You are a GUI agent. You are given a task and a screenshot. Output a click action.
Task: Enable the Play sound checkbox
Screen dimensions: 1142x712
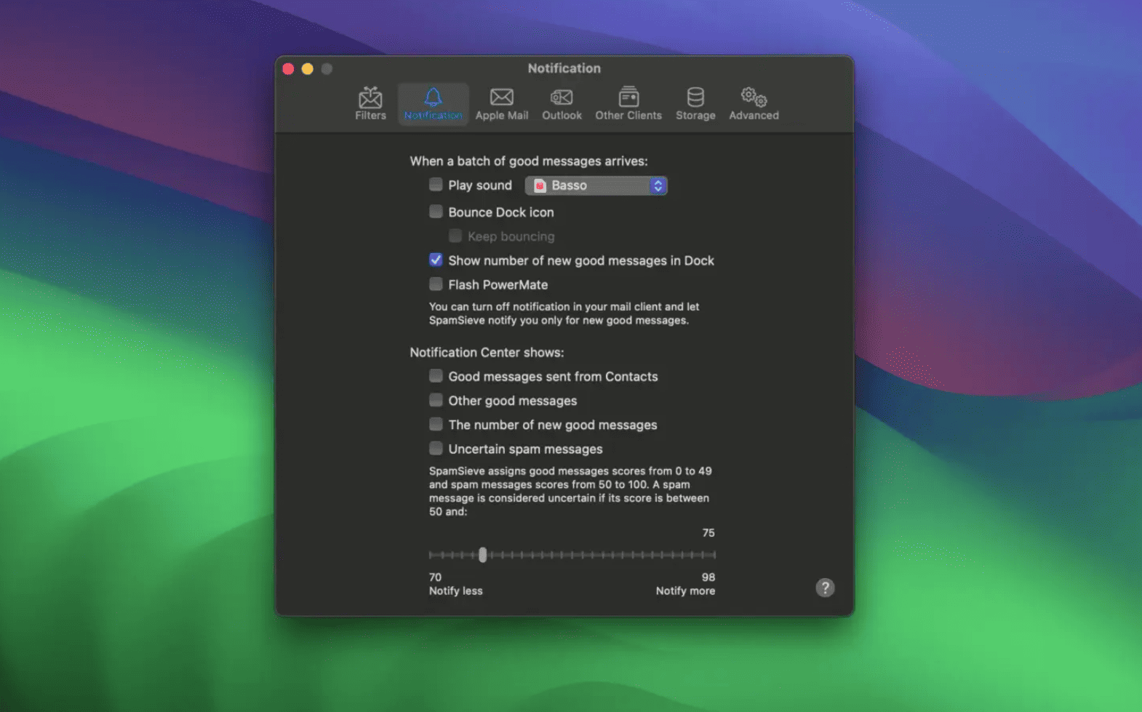436,185
